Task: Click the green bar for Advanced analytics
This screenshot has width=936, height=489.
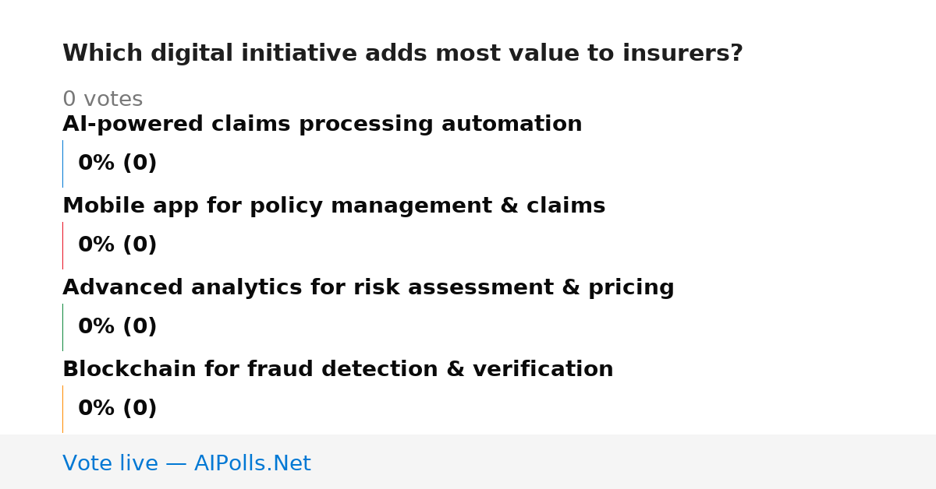Action: [x=62, y=327]
